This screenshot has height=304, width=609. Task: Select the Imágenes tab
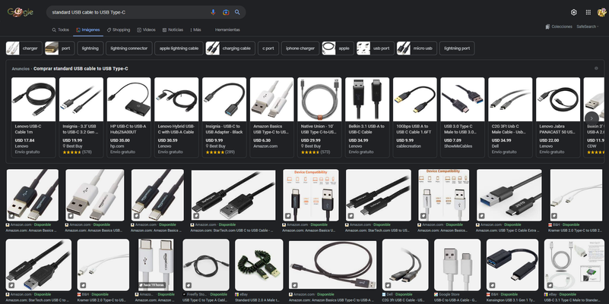coord(87,30)
